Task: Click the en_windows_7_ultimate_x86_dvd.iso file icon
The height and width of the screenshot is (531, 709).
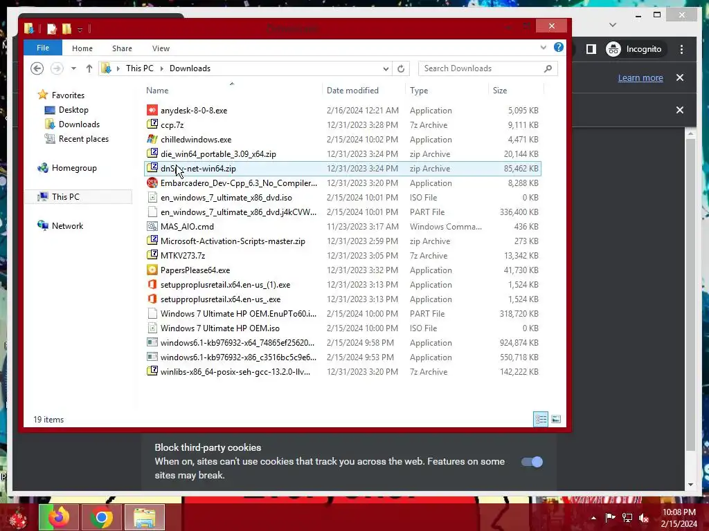Action: point(152,197)
